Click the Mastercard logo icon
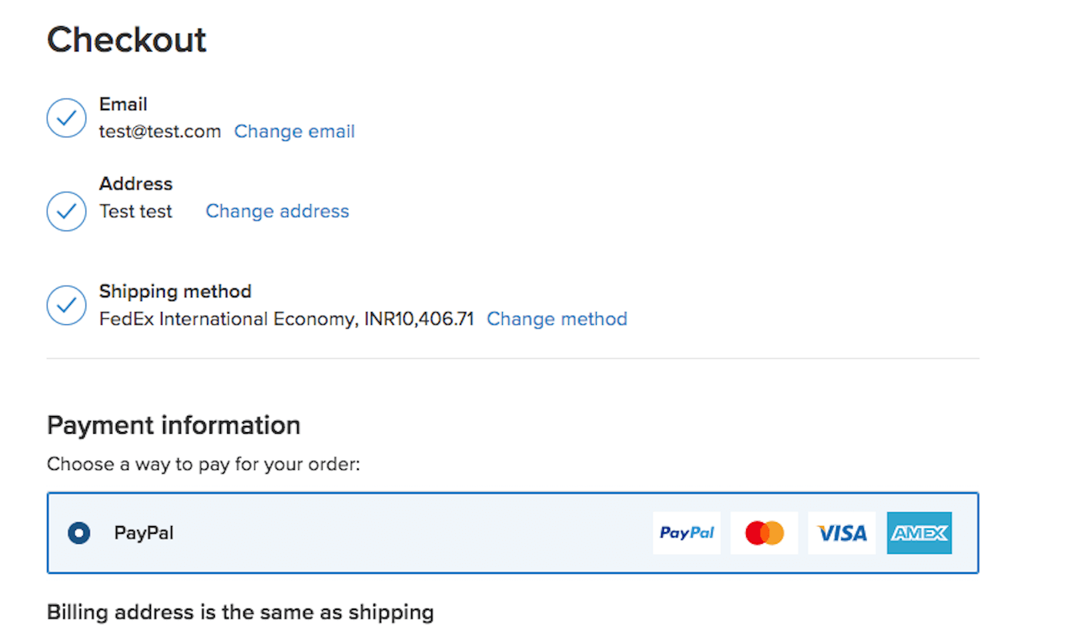This screenshot has width=1078, height=637. pyautogui.click(x=764, y=533)
